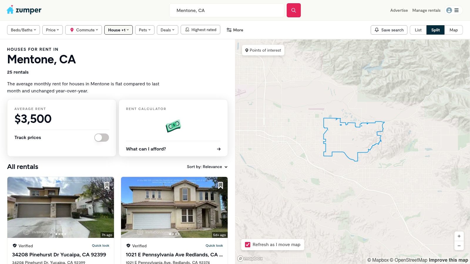Zoom out on the map
The image size is (470, 264).
459,246
